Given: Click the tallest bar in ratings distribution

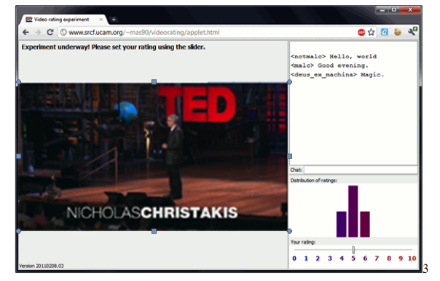Looking at the screenshot, I should (353, 211).
